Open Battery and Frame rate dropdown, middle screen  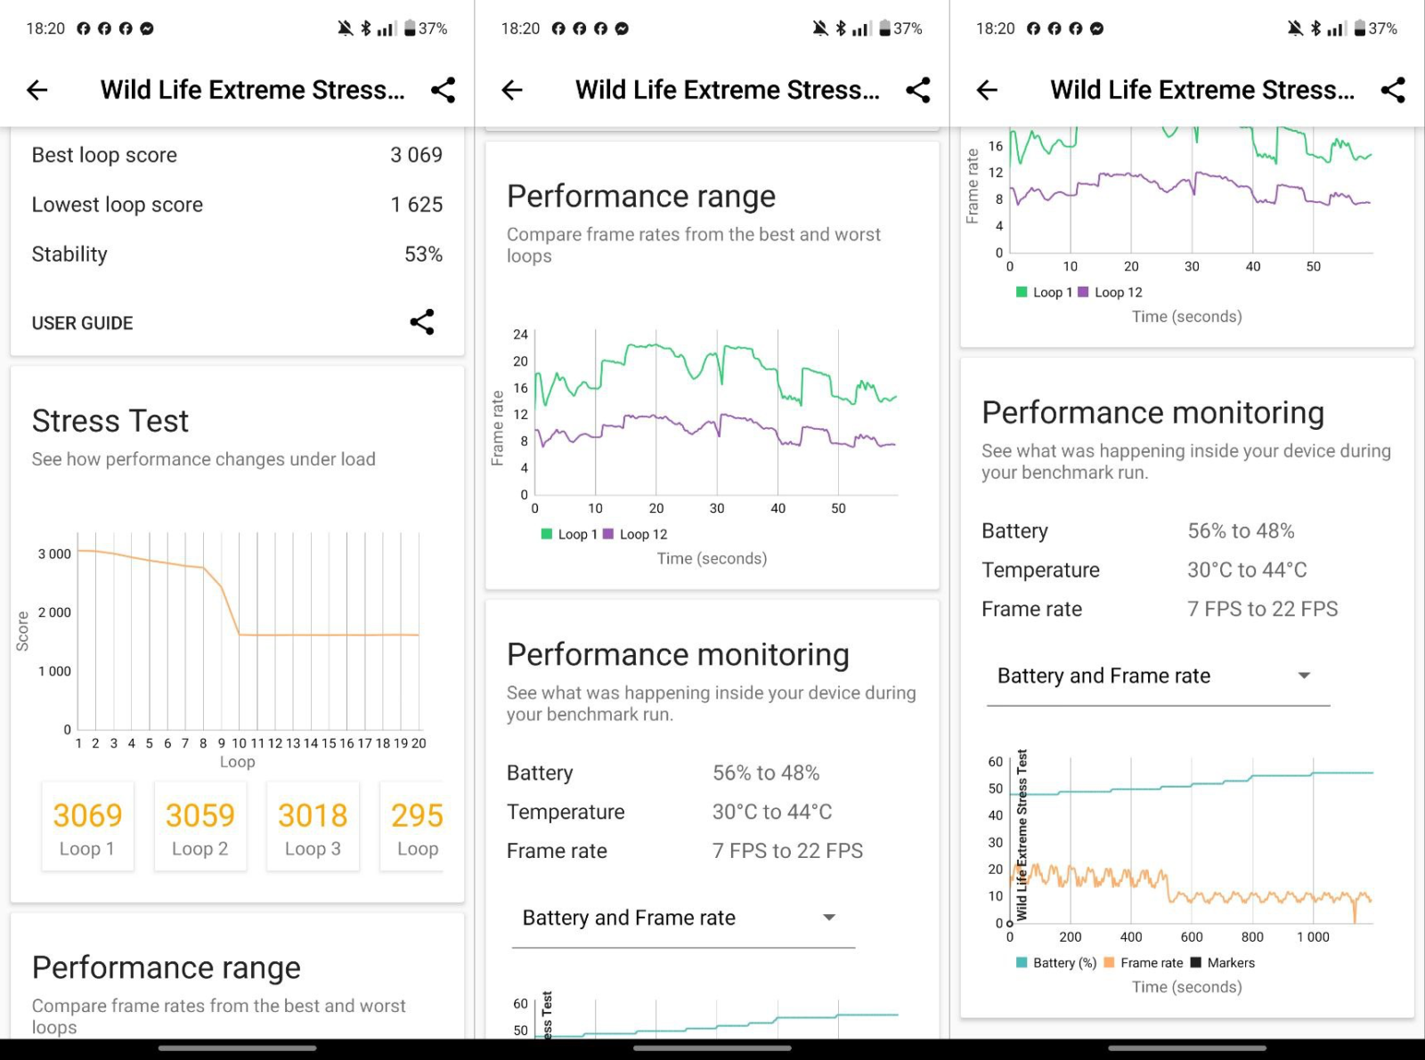point(682,918)
